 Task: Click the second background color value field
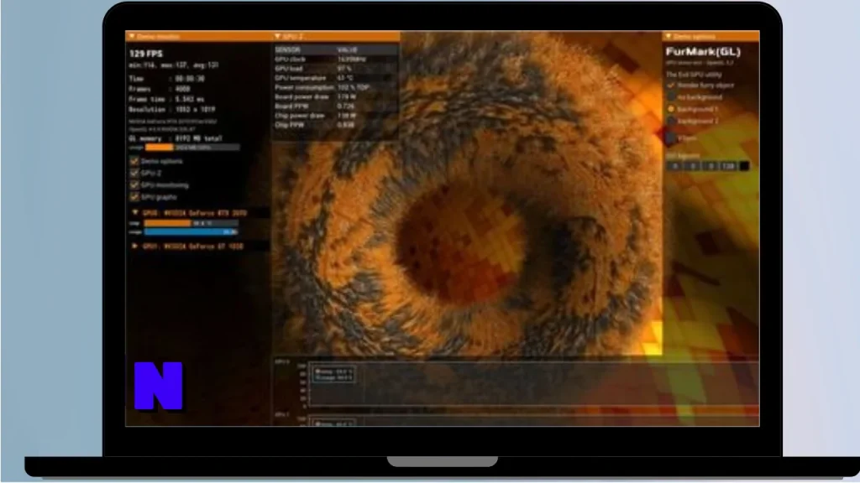693,166
